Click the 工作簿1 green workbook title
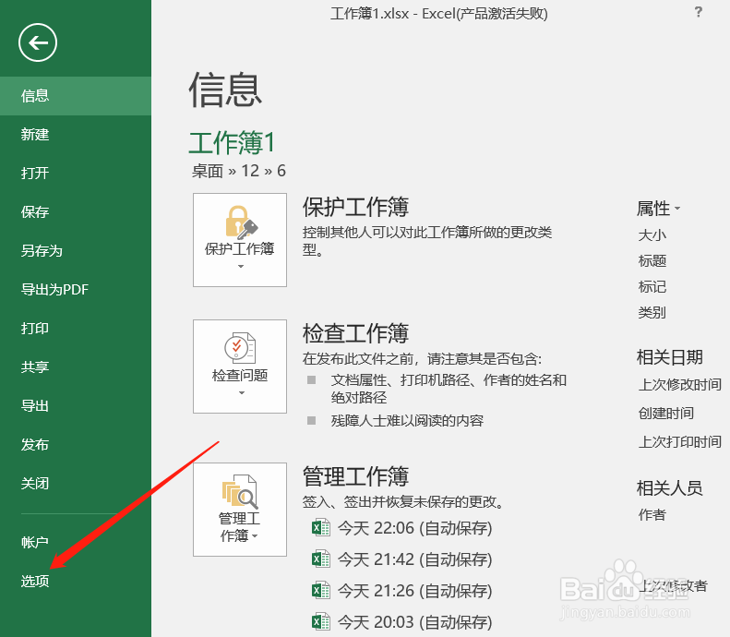 tap(232, 142)
